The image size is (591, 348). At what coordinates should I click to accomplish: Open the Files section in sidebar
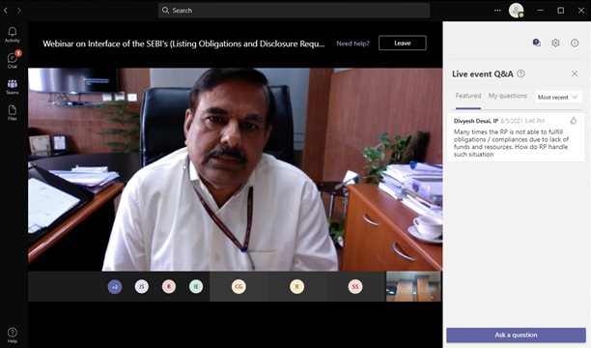(12, 113)
